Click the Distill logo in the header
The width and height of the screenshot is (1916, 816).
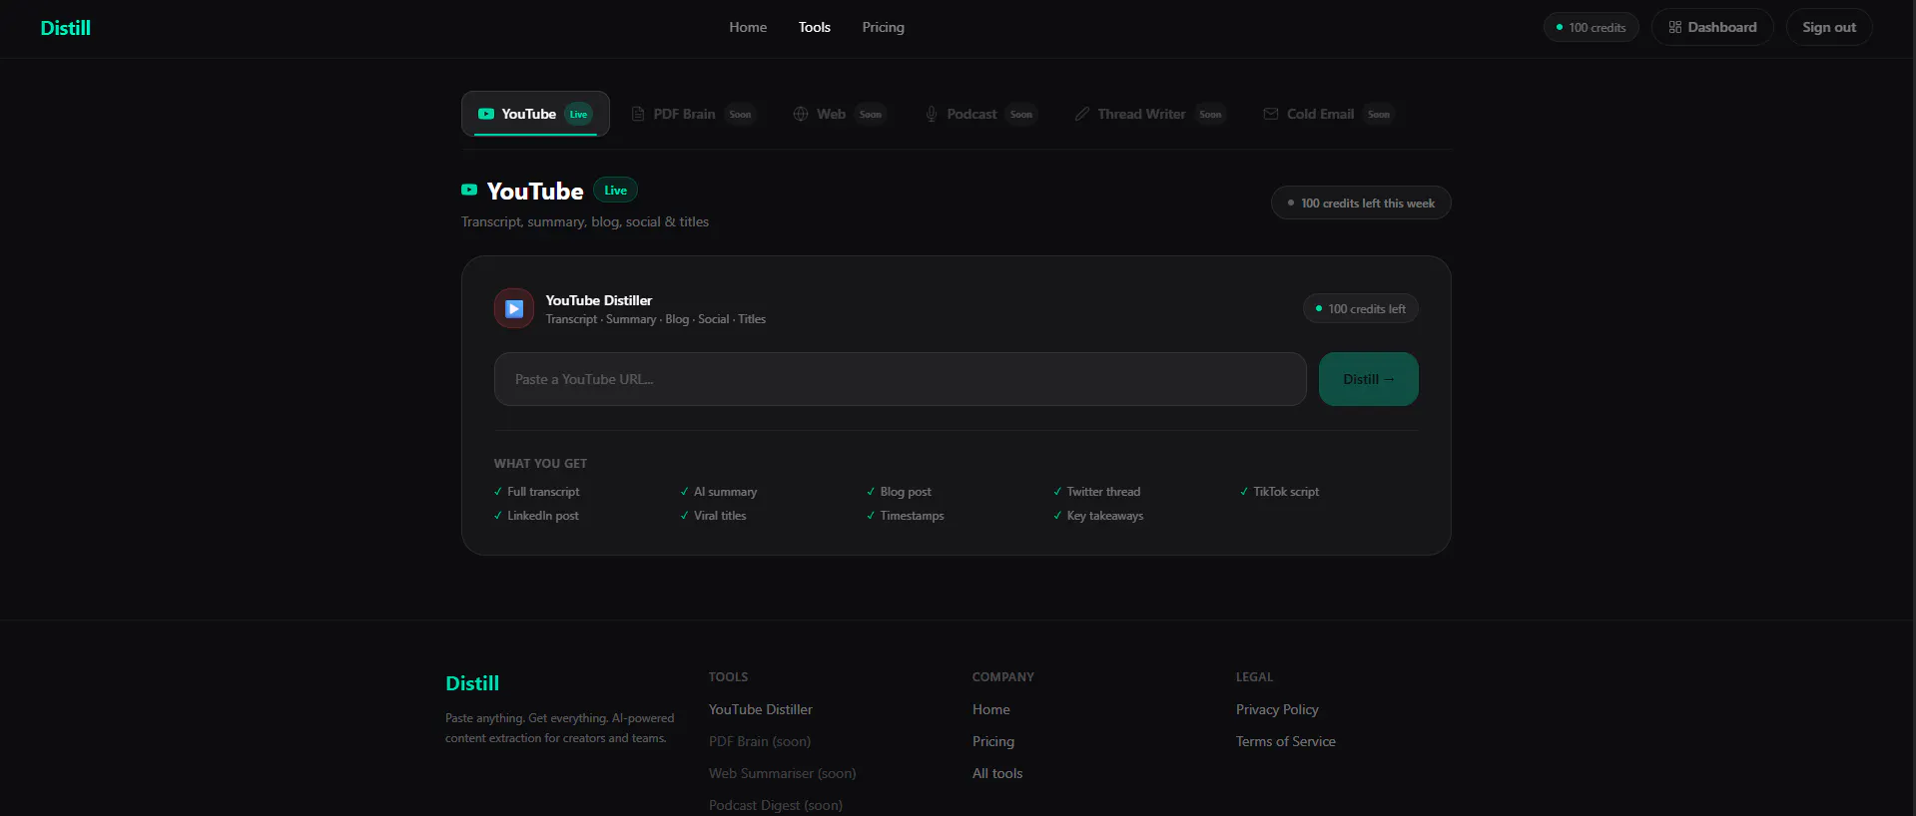click(66, 28)
